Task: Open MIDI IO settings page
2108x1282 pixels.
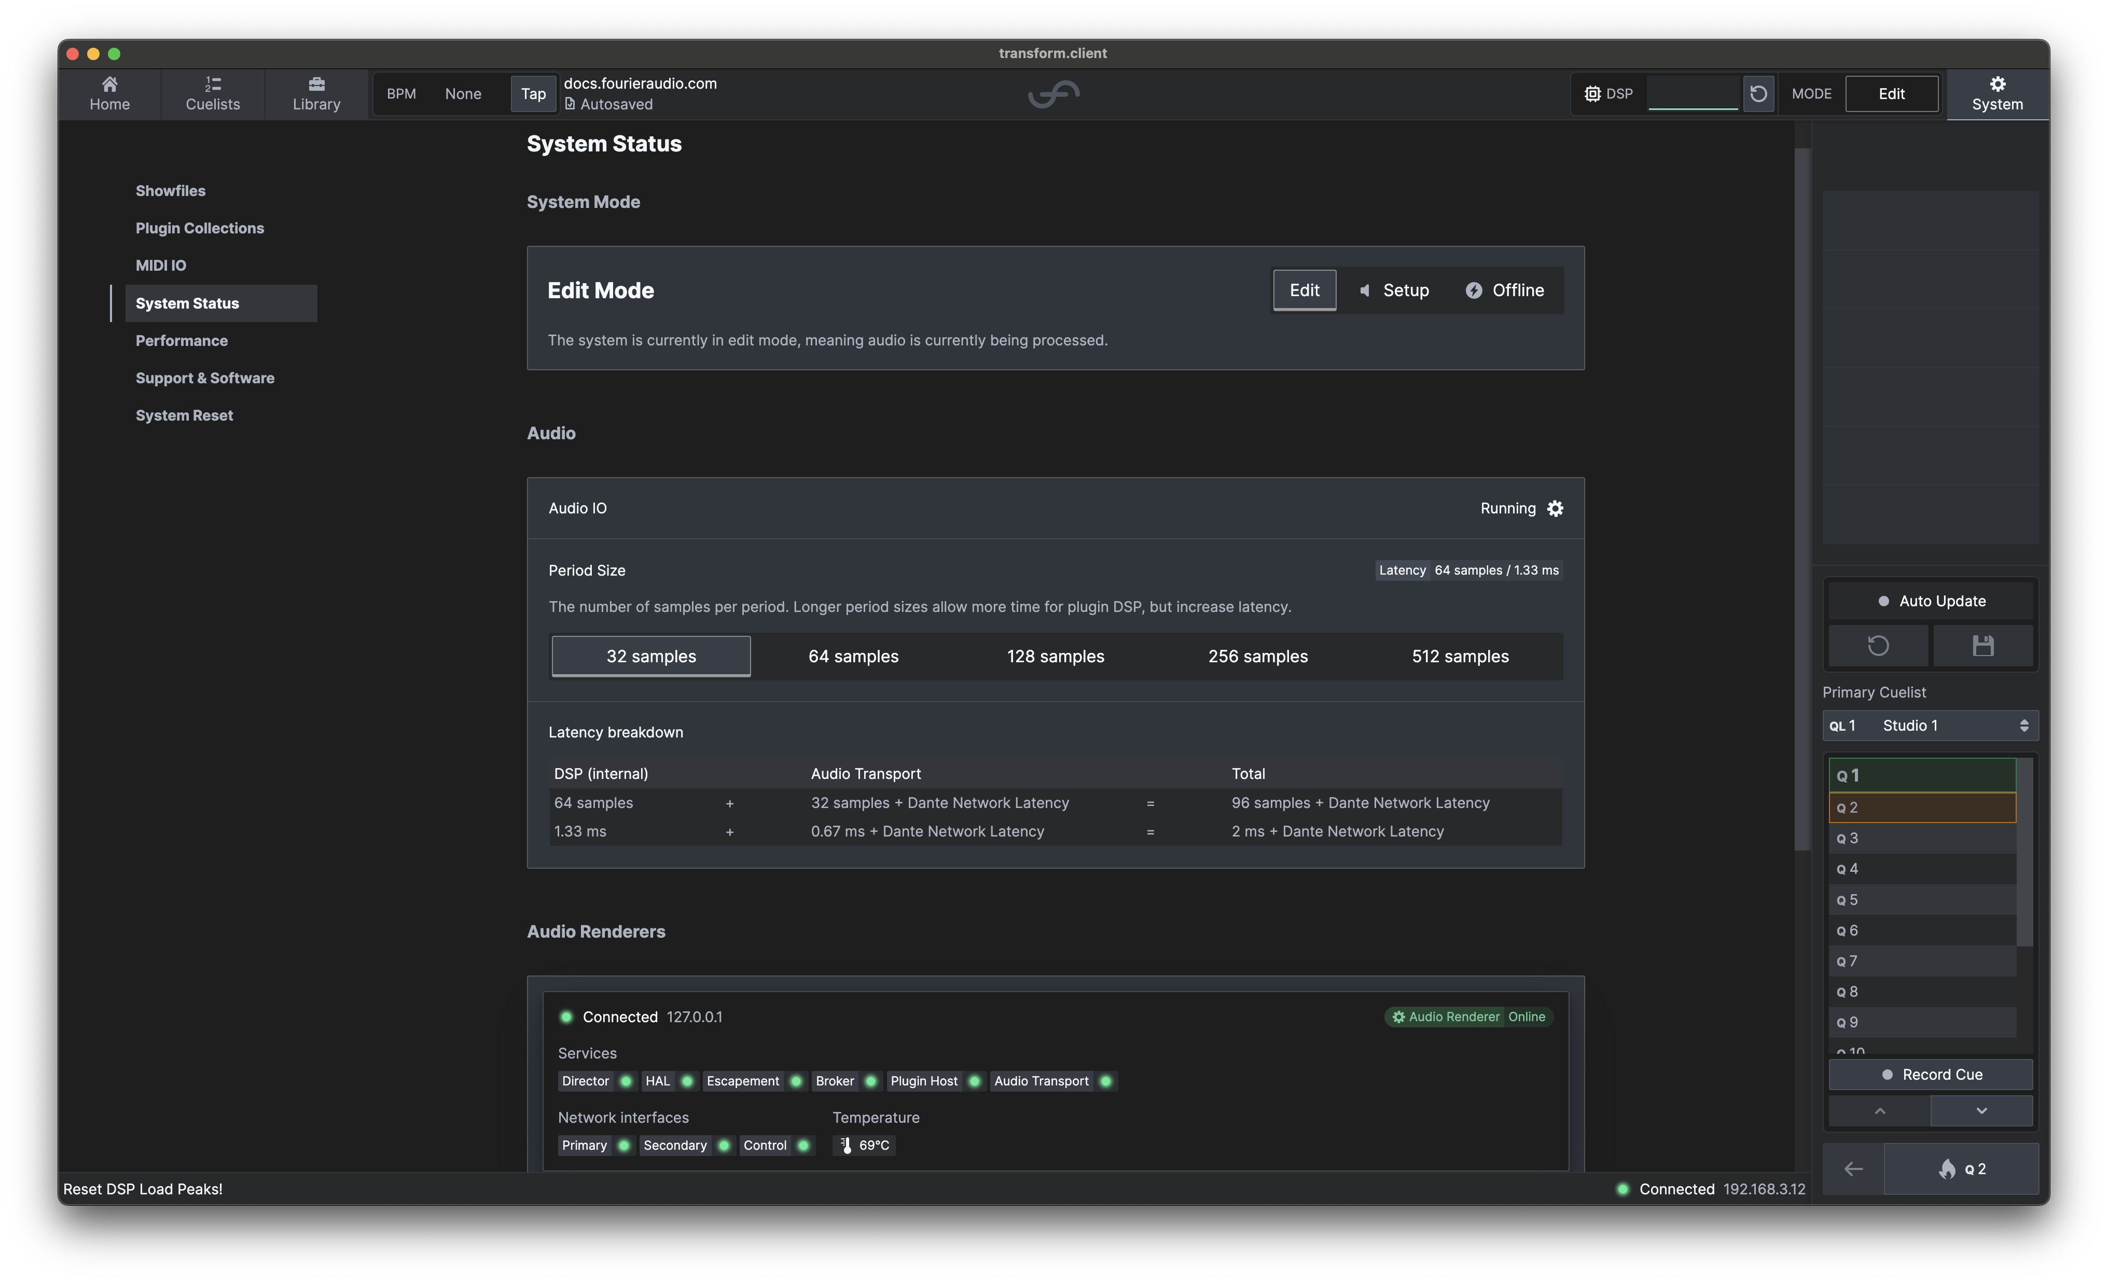Action: coord(161,266)
